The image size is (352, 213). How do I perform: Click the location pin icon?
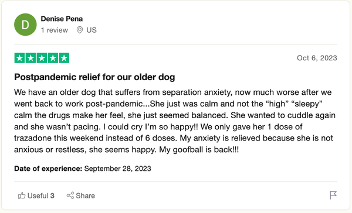coord(79,30)
